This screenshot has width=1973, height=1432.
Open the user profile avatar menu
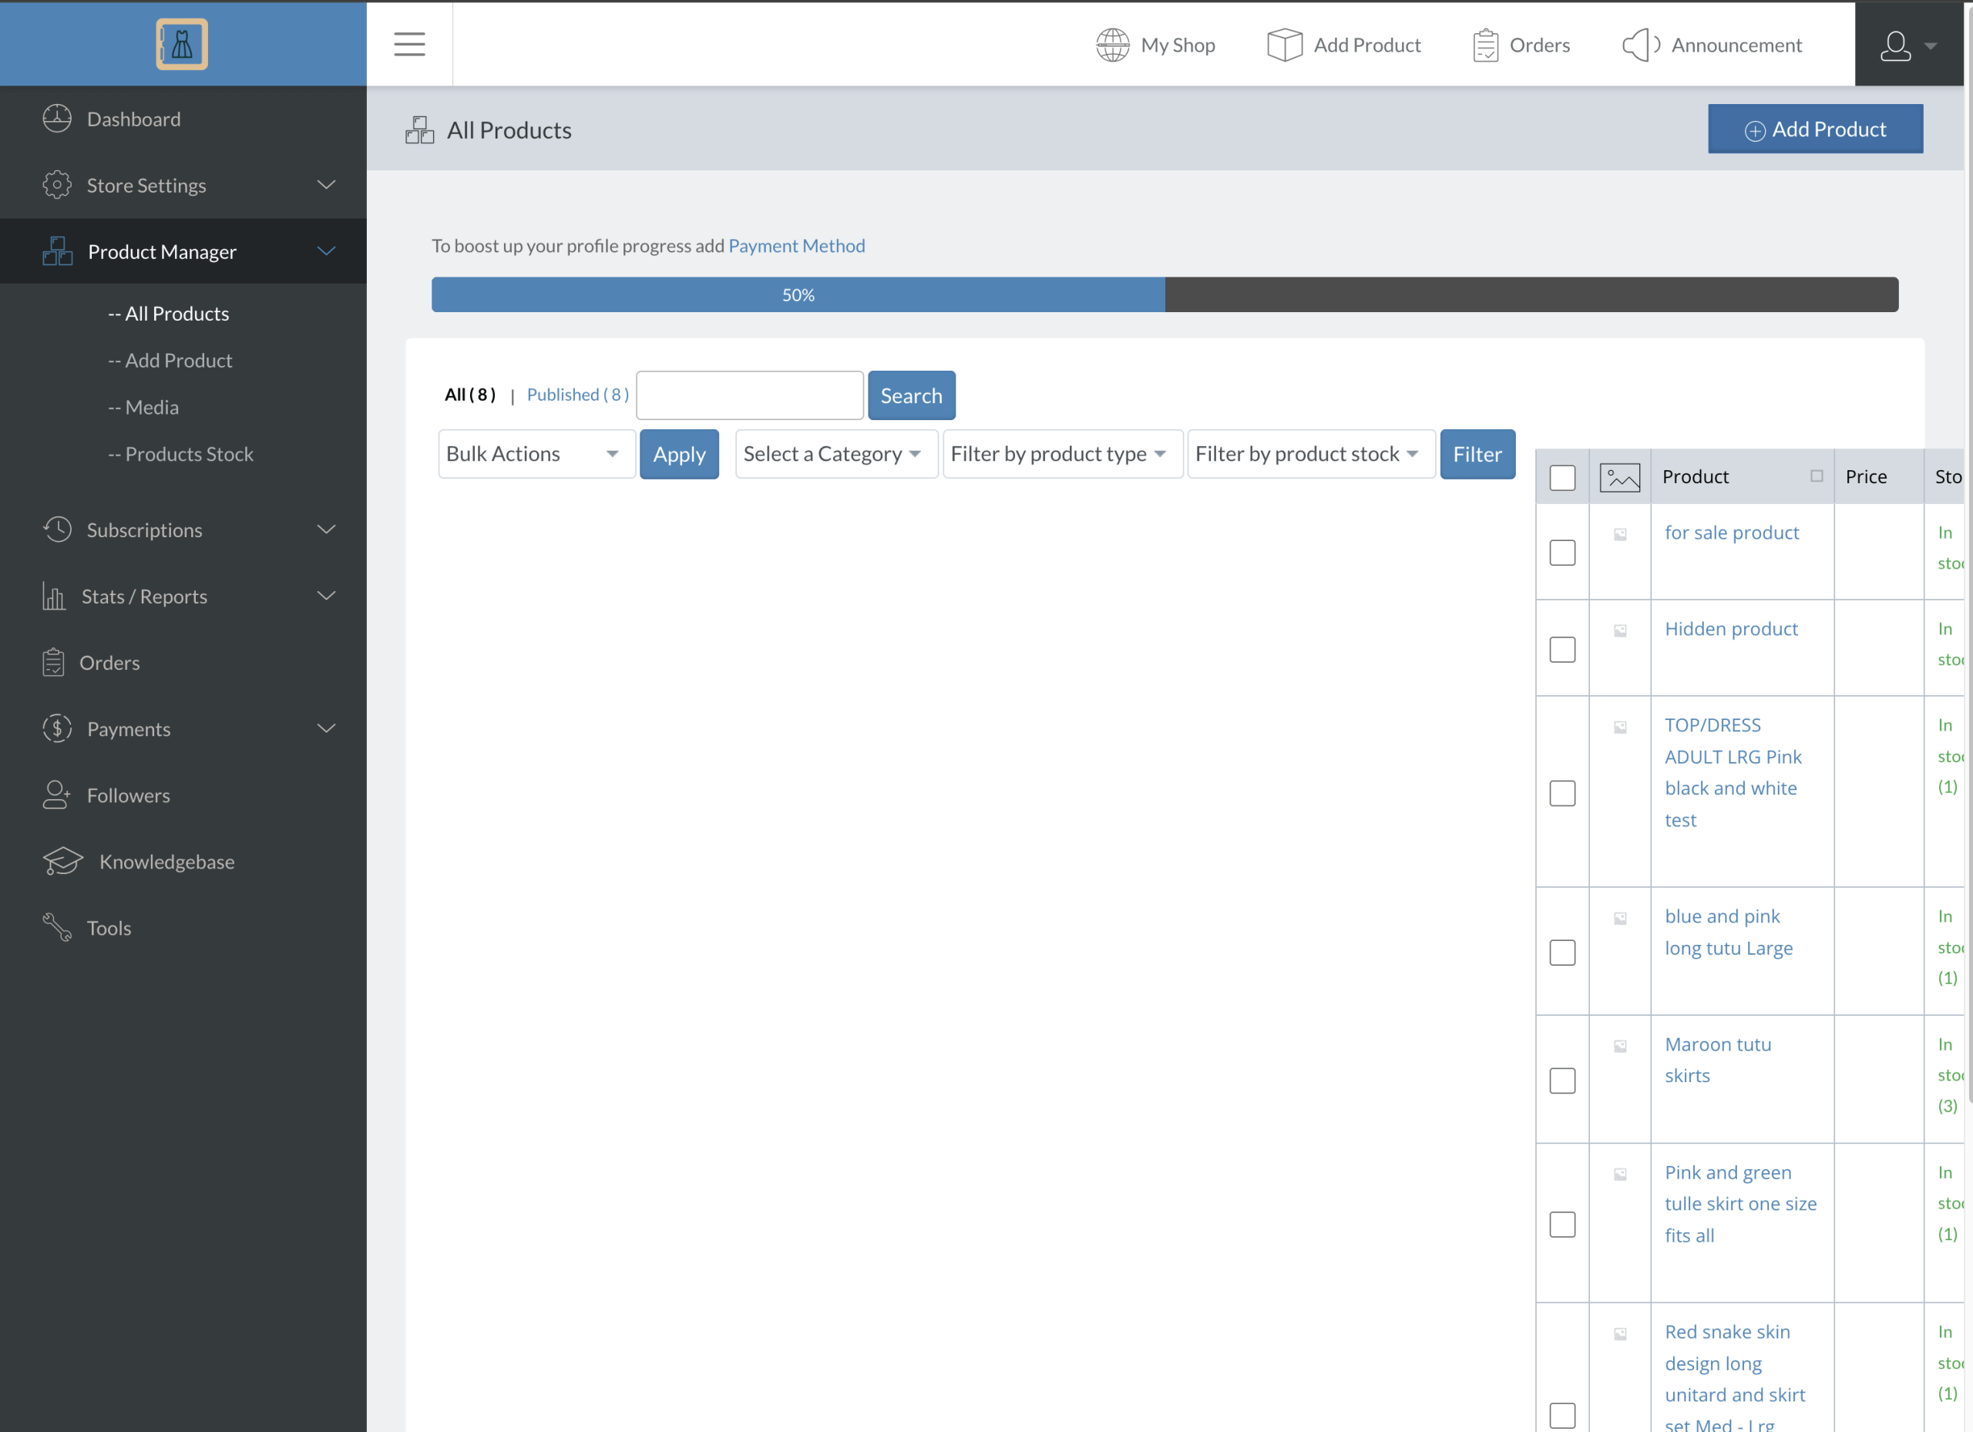pyautogui.click(x=1896, y=45)
